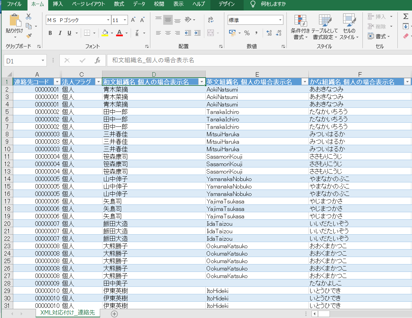The height and width of the screenshot is (318, 412).
Task: Open the MS Pゴシック font name dropdown
Action: coord(108,20)
